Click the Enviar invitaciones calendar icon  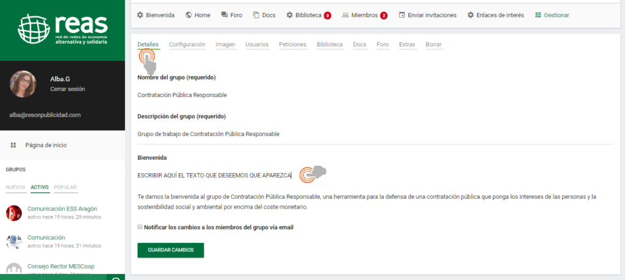402,15
